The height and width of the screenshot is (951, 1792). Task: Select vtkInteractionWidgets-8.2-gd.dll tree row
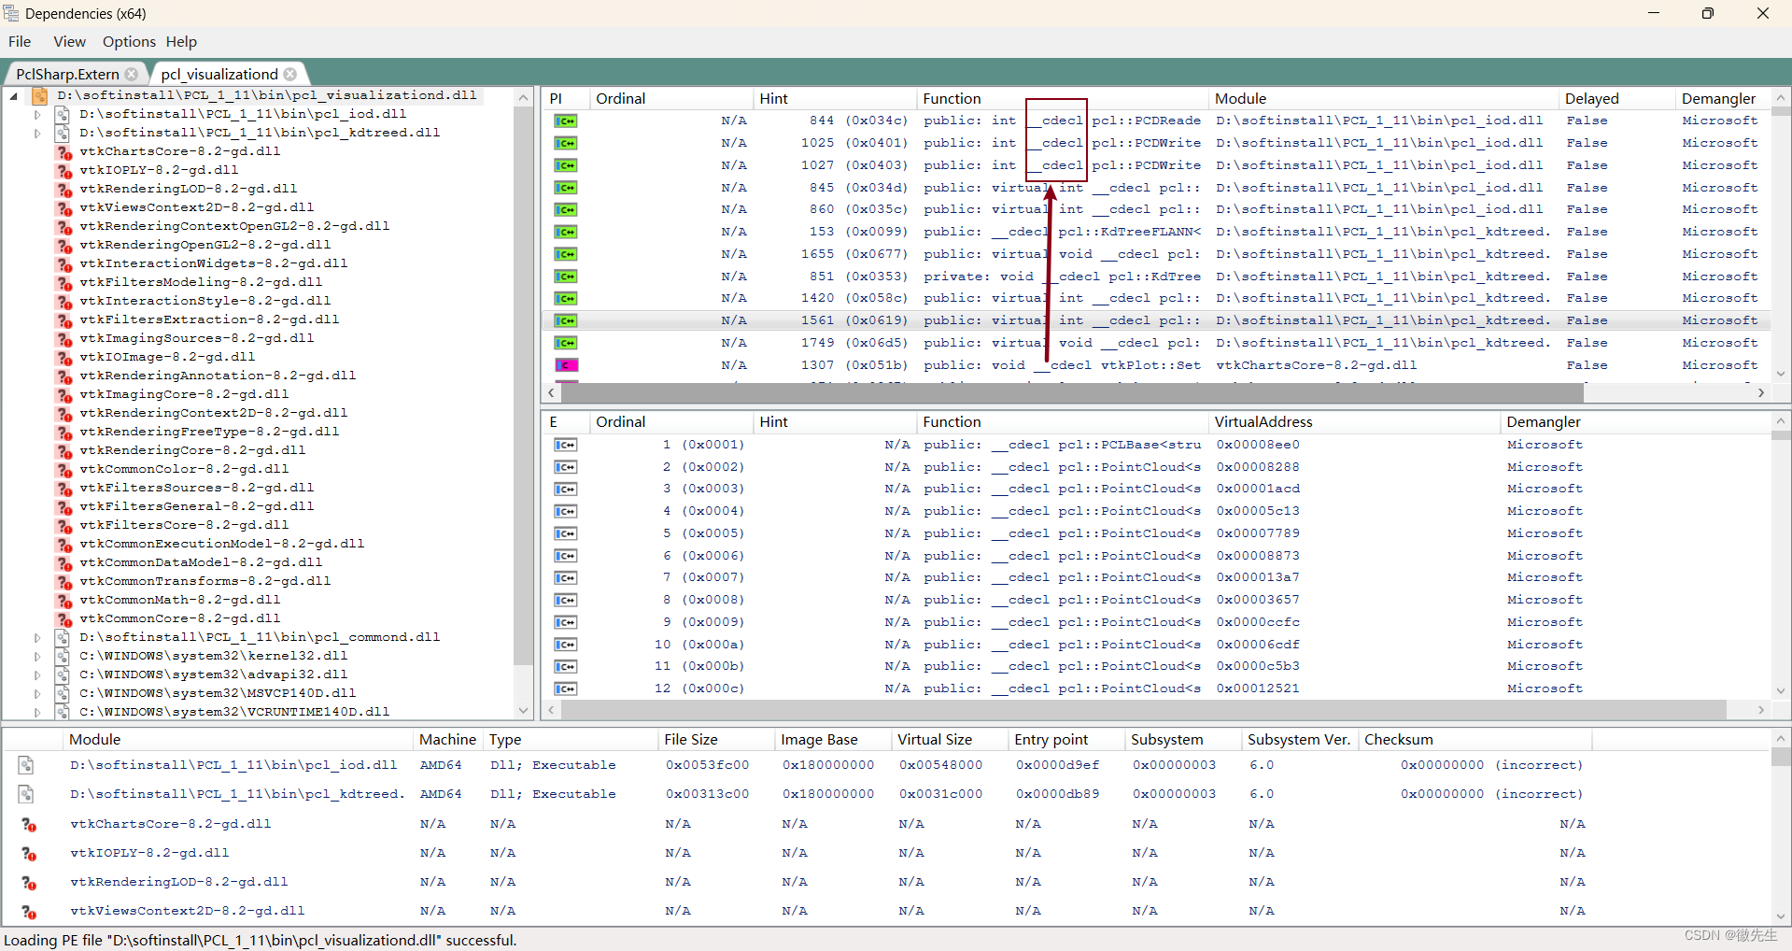[x=213, y=263]
